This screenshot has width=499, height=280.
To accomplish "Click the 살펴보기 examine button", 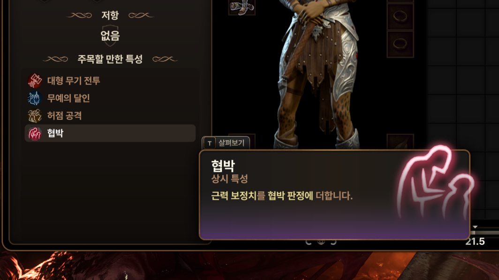I will click(226, 143).
